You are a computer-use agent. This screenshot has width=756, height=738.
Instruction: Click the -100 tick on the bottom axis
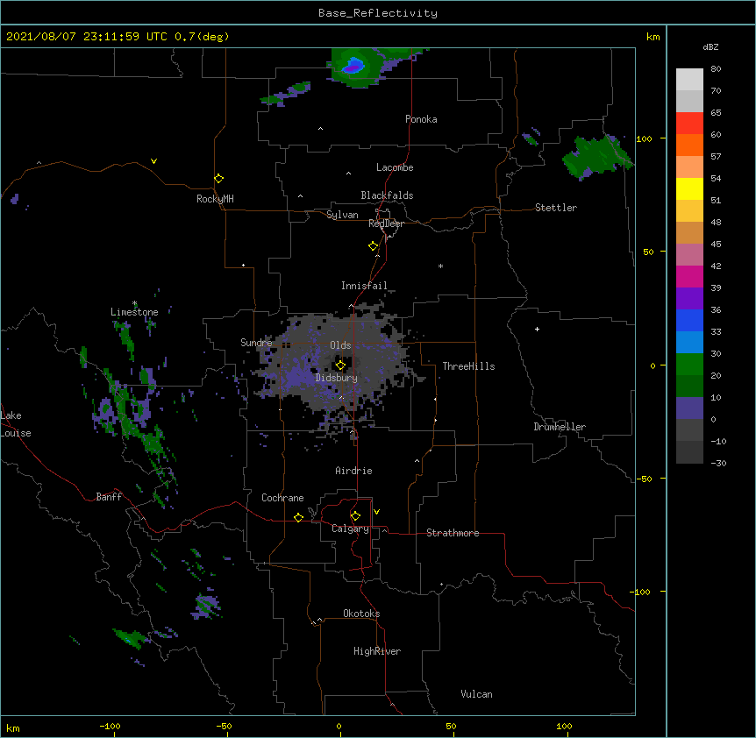(111, 726)
